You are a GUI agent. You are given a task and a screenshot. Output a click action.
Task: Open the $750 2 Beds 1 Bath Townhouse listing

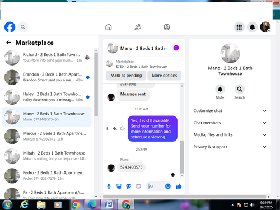141,64
